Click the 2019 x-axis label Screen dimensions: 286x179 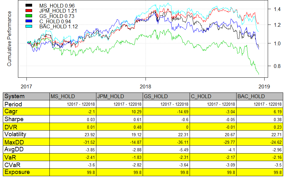point(264,87)
